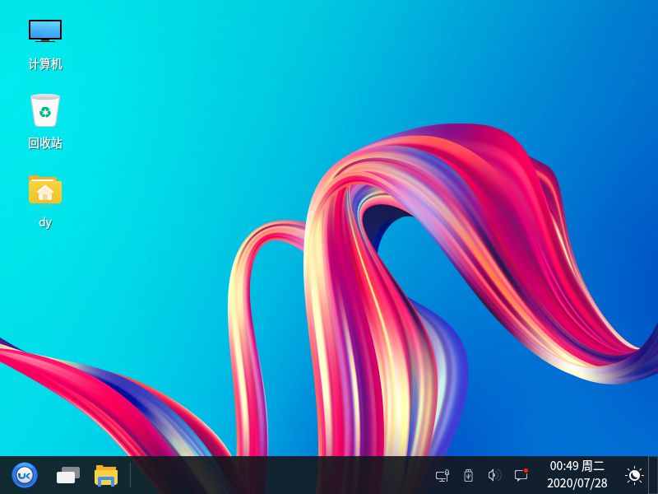Select the dy home folder icon

click(x=45, y=189)
